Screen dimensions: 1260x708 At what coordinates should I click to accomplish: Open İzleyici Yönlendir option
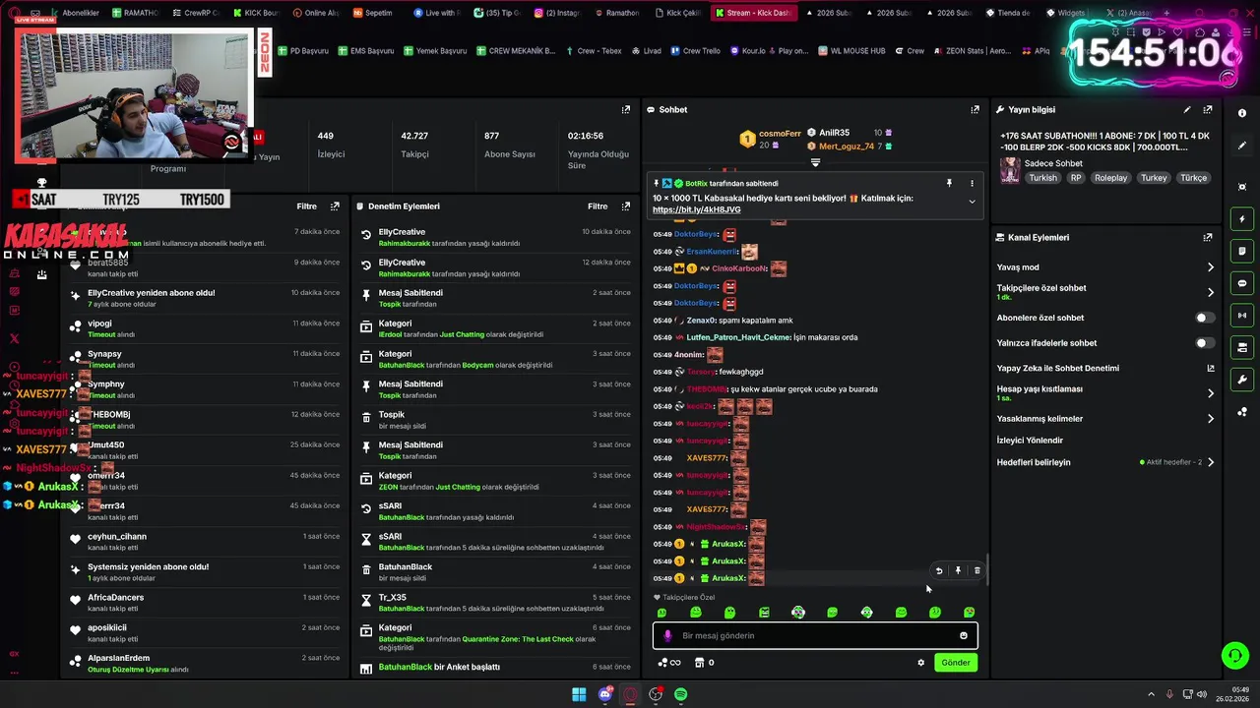pyautogui.click(x=1030, y=441)
